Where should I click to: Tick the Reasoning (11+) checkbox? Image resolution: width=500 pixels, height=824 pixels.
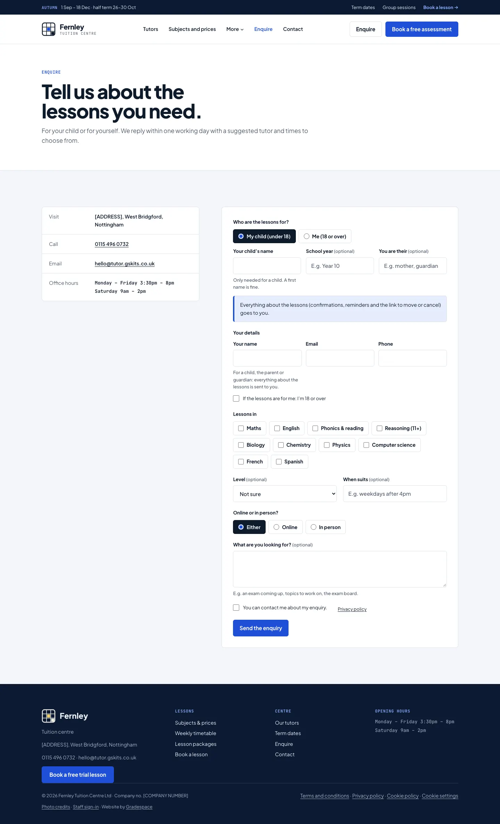tap(380, 428)
